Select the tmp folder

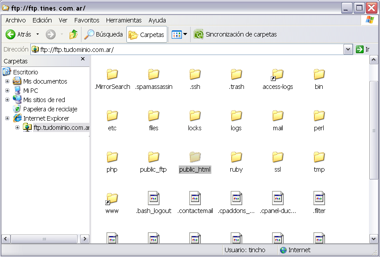319,162
